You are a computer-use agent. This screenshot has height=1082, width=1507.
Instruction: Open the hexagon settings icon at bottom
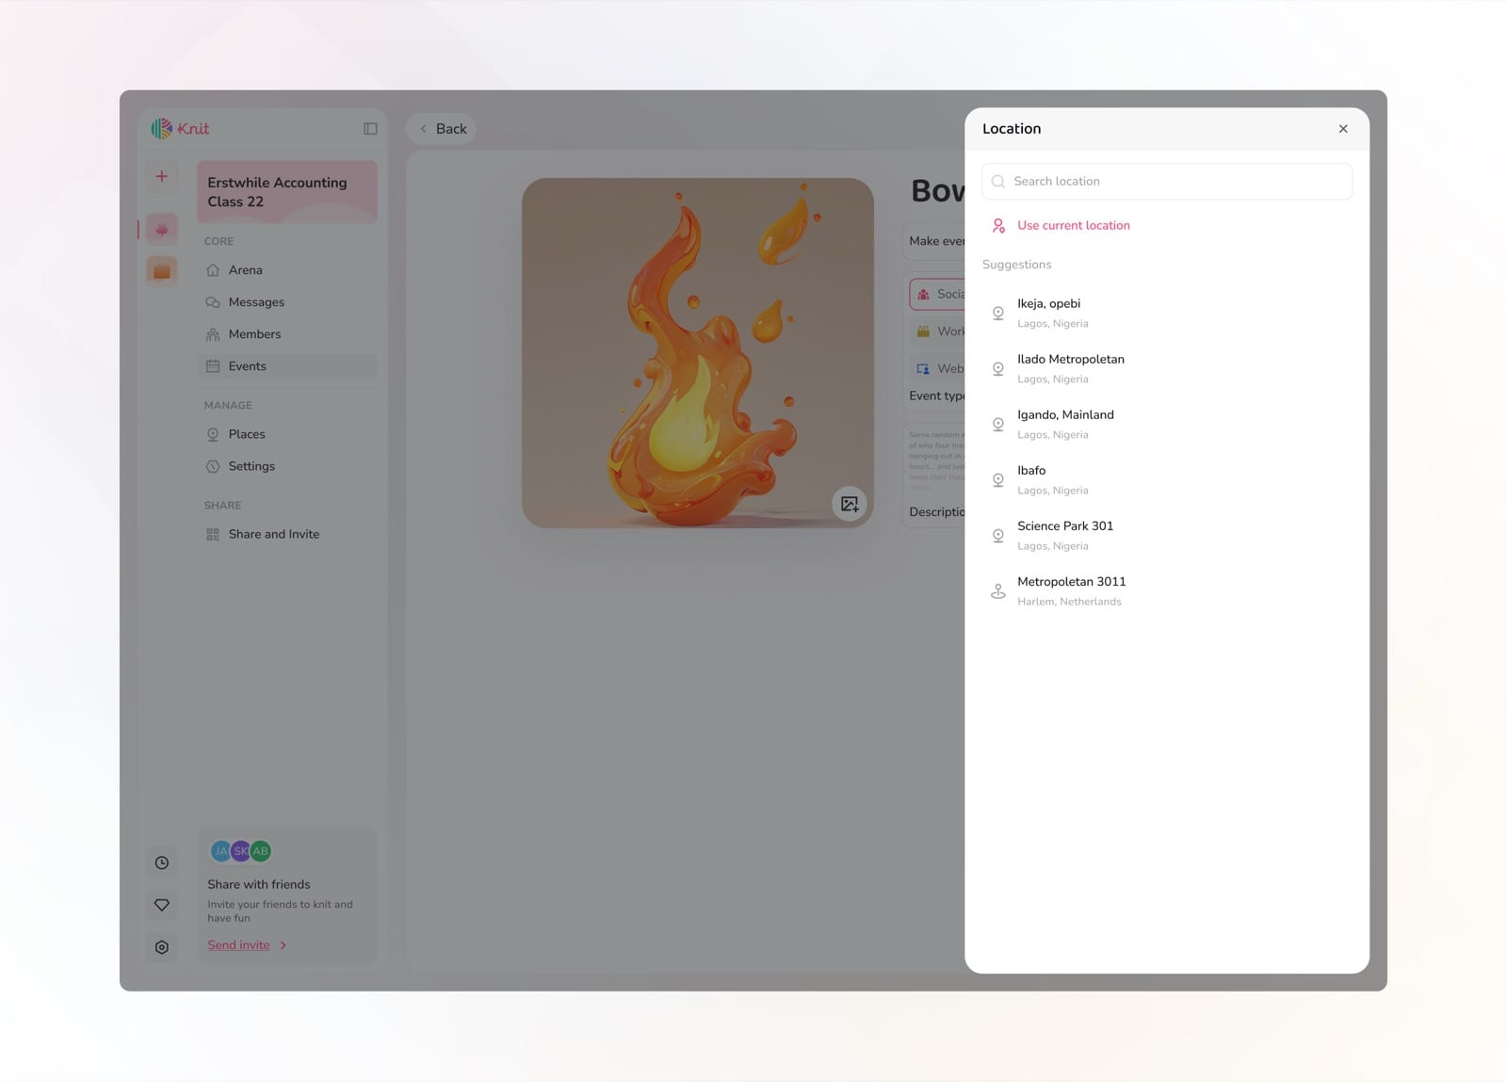tap(162, 947)
